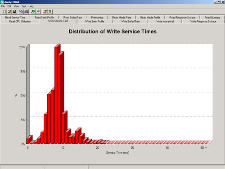Image resolution: width=225 pixels, height=169 pixels.
Task: Select the Read CPU Utilization tab
Action: [20, 21]
